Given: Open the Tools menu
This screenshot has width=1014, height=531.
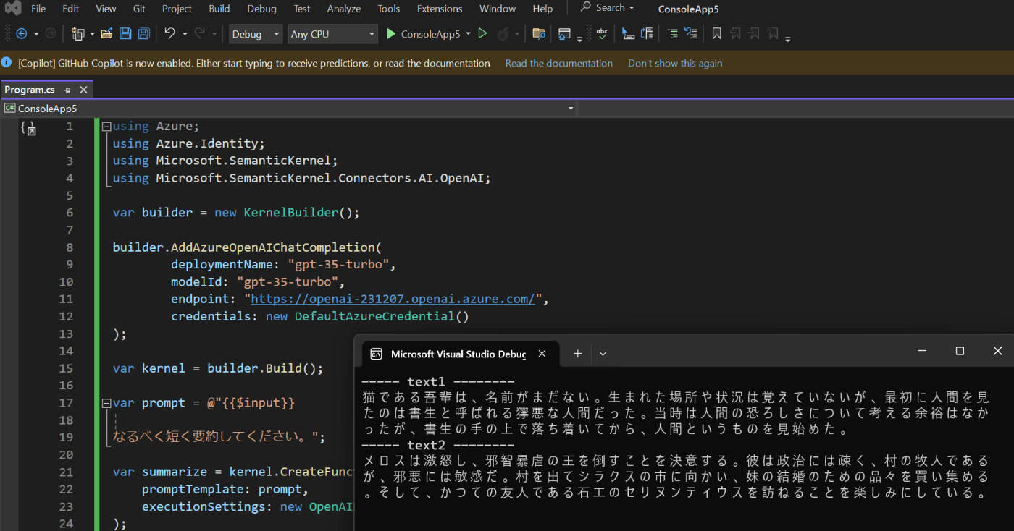Looking at the screenshot, I should pyautogui.click(x=388, y=9).
